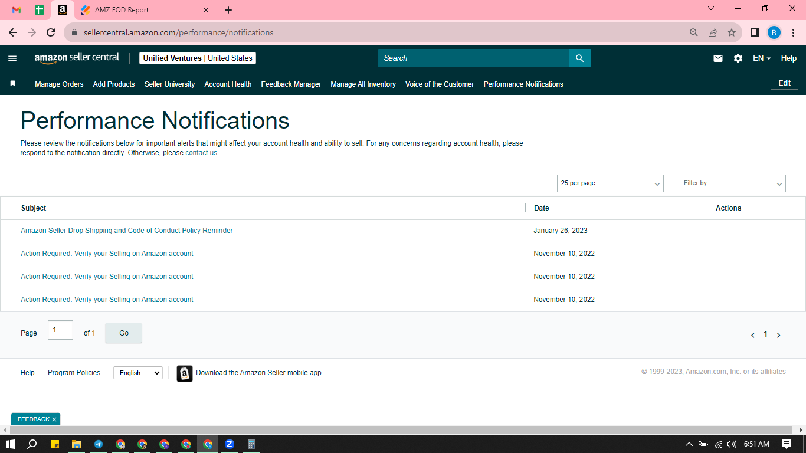Open a new browser tab
Image resolution: width=806 pixels, height=453 pixels.
(x=228, y=10)
